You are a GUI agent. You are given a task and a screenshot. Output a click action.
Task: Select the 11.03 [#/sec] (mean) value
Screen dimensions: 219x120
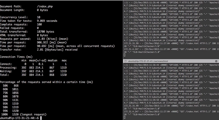click(53, 39)
